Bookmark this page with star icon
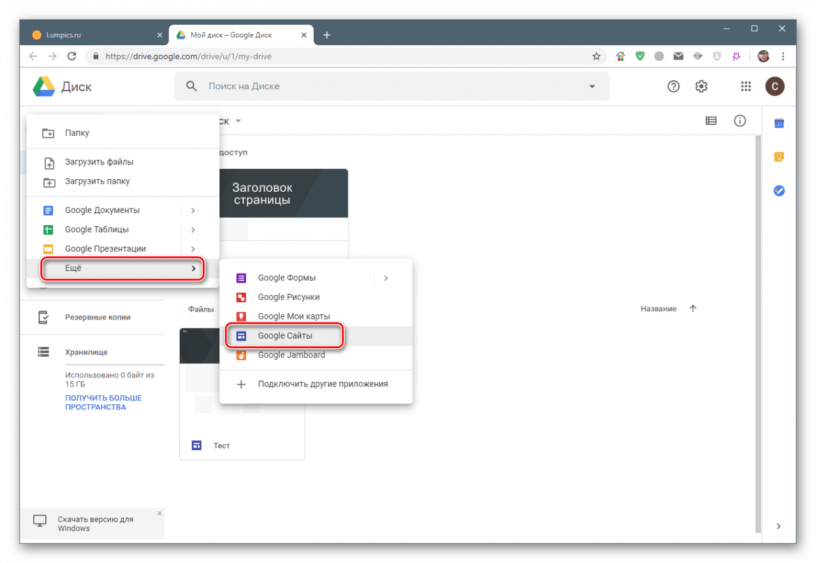Viewport: 816px width, 563px height. [596, 56]
